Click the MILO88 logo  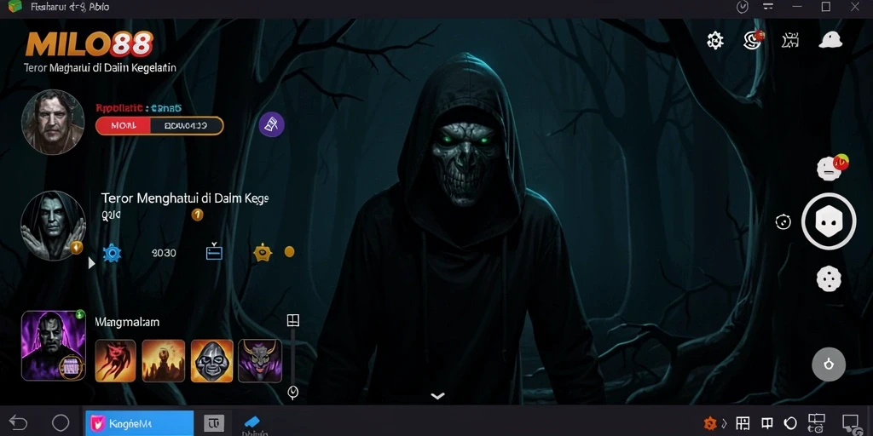pyautogui.click(x=89, y=44)
